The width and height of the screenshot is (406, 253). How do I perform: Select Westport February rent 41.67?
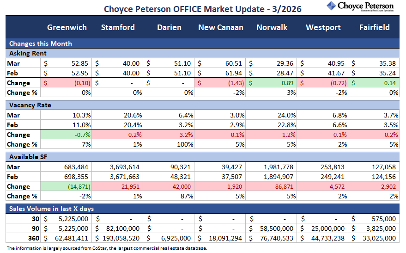(x=322, y=73)
